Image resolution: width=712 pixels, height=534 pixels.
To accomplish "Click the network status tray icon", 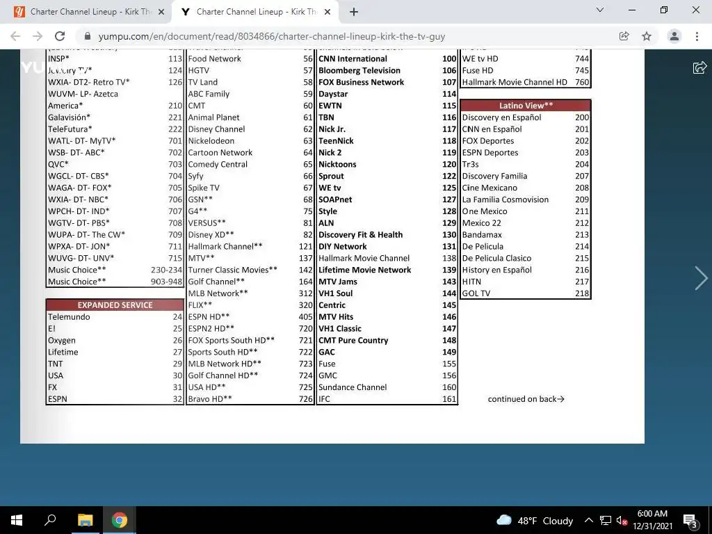I will click(x=606, y=520).
